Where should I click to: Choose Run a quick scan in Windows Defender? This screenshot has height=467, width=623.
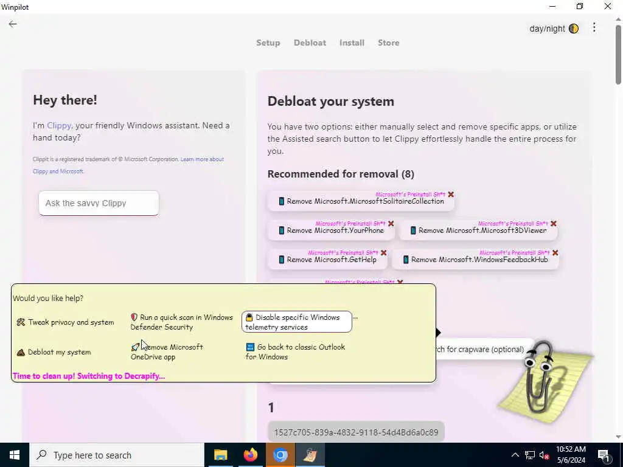[181, 322]
